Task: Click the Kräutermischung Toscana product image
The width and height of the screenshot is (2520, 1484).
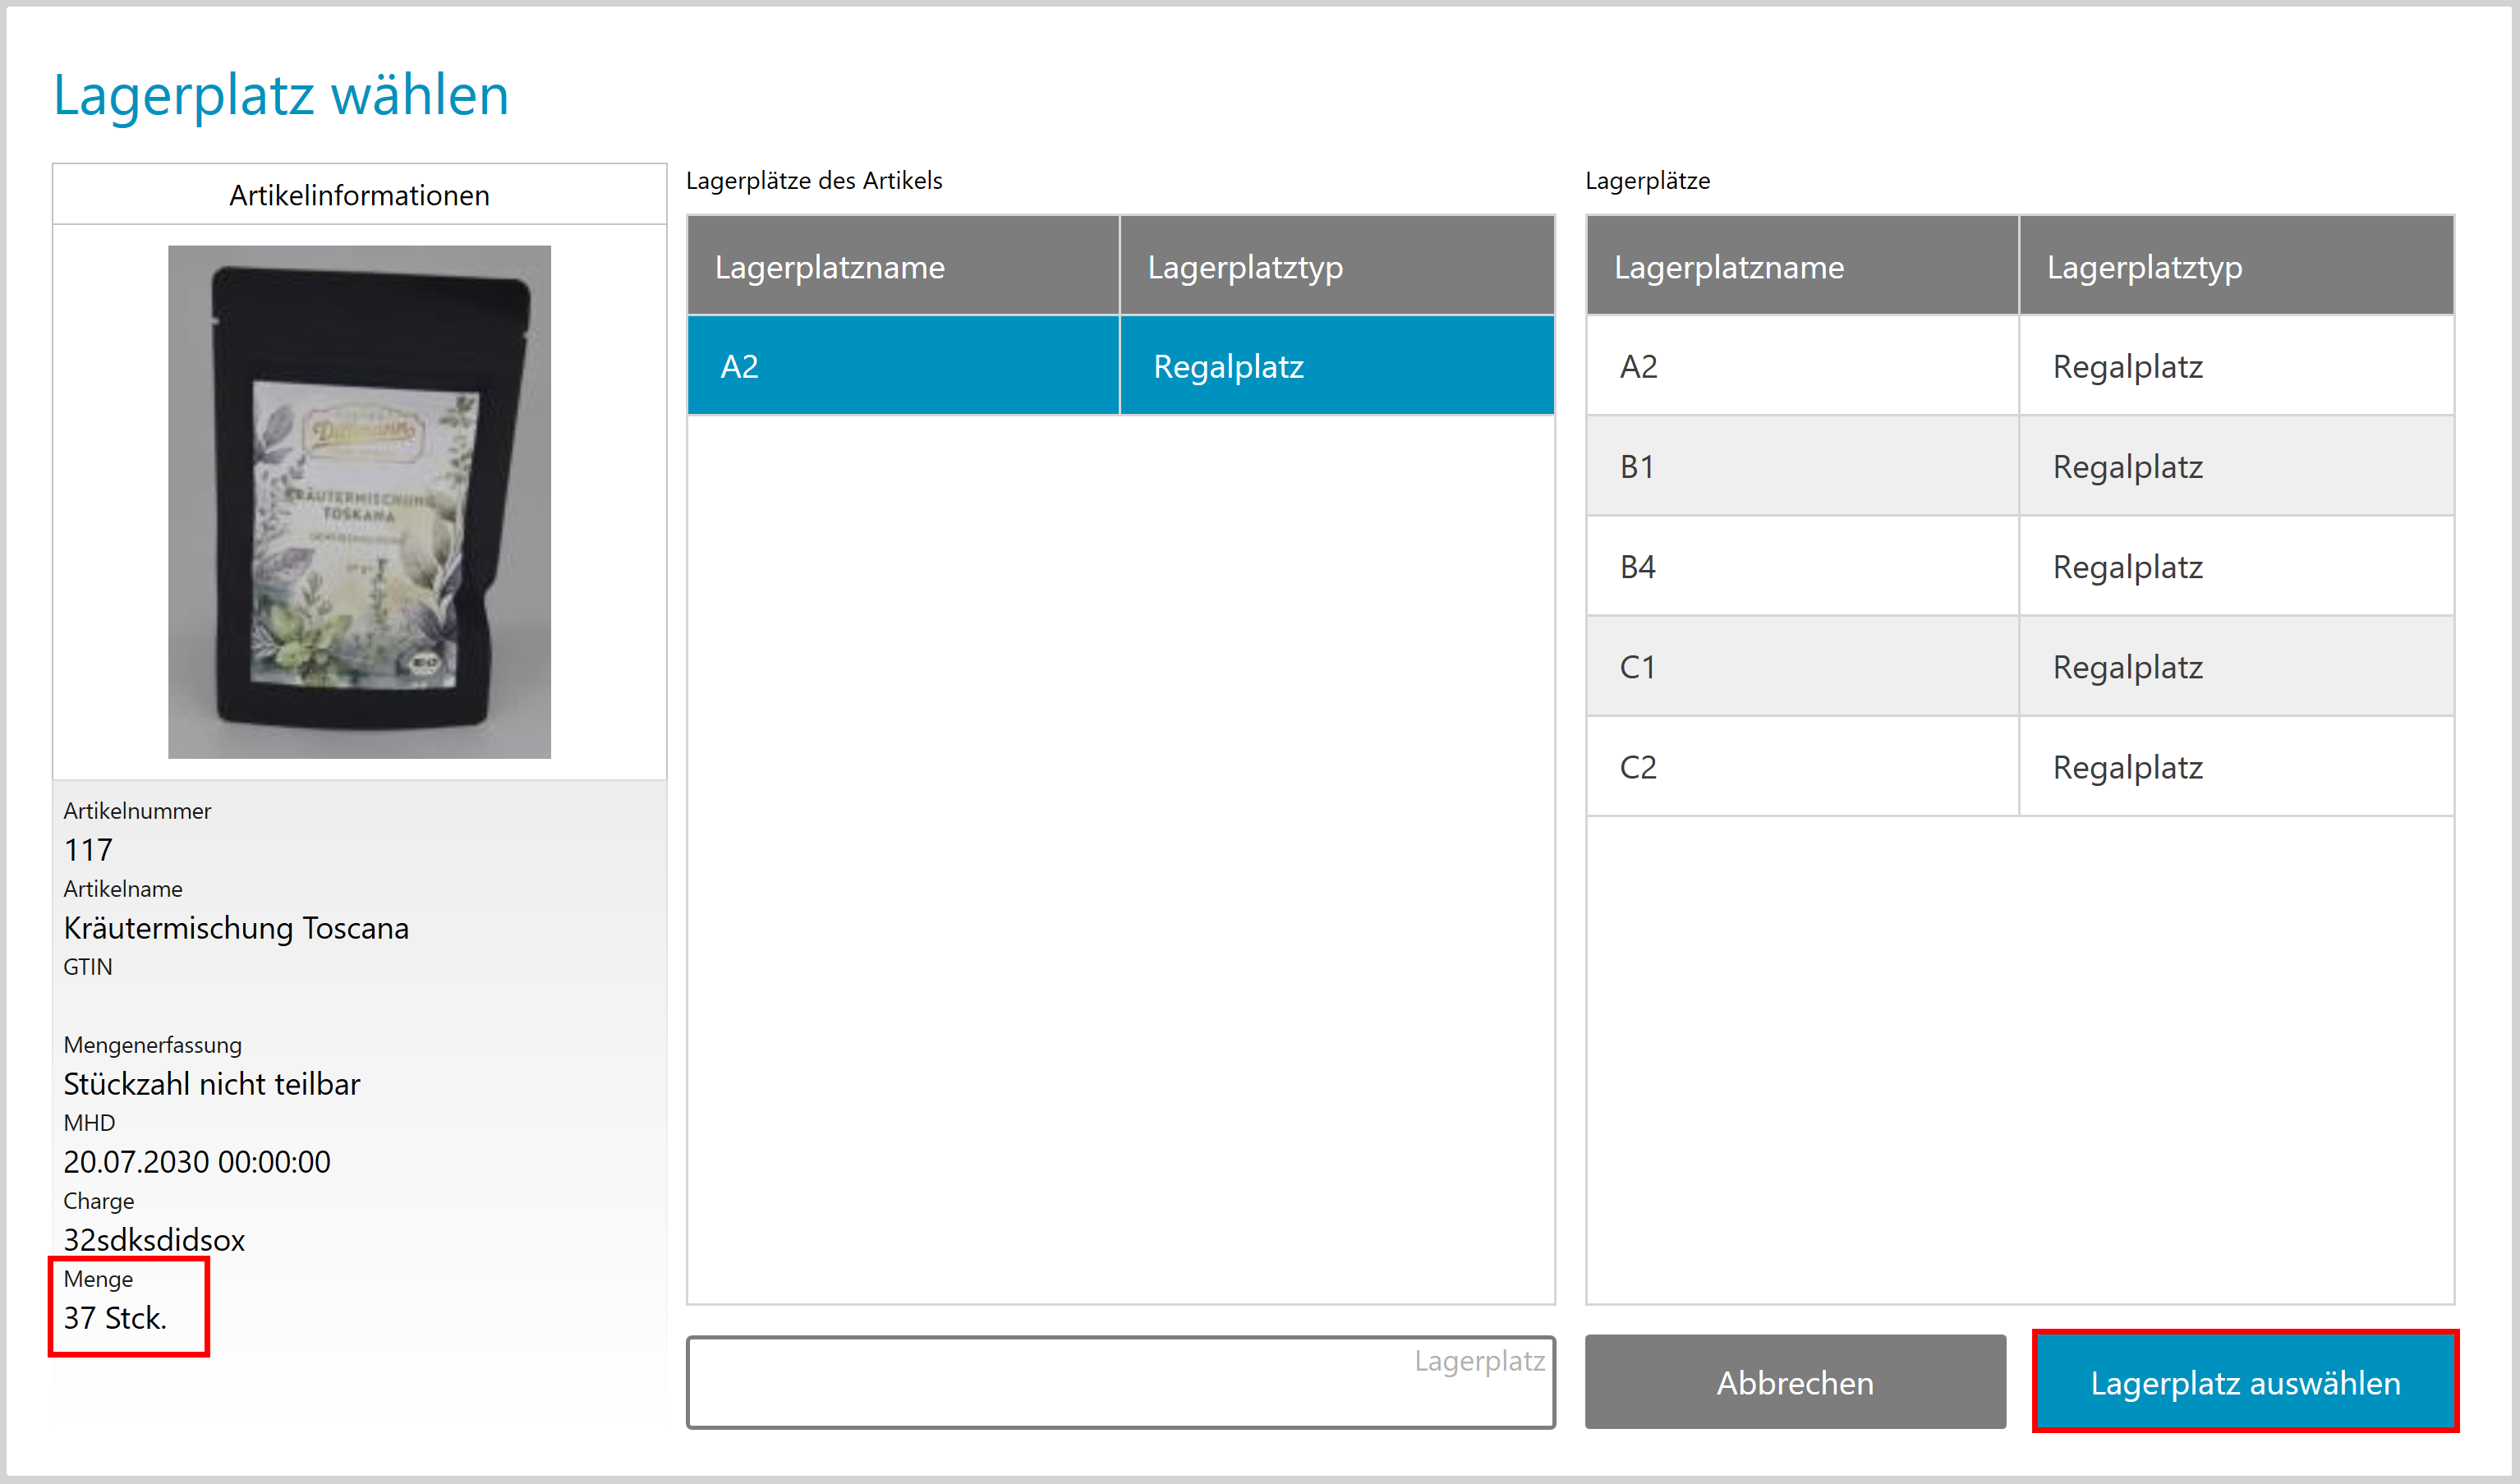Action: [359, 501]
